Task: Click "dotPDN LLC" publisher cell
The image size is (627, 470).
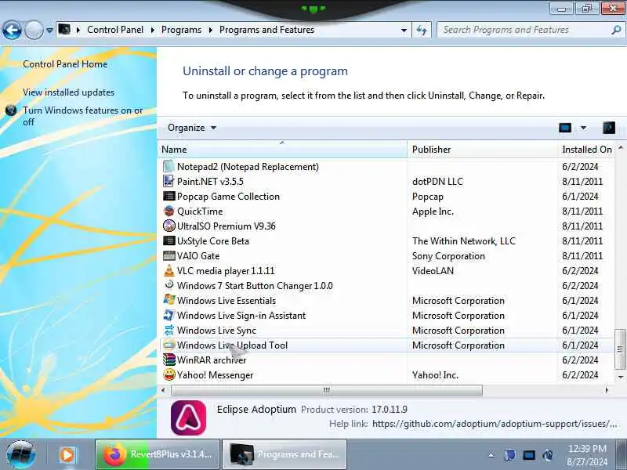Action: click(x=437, y=182)
